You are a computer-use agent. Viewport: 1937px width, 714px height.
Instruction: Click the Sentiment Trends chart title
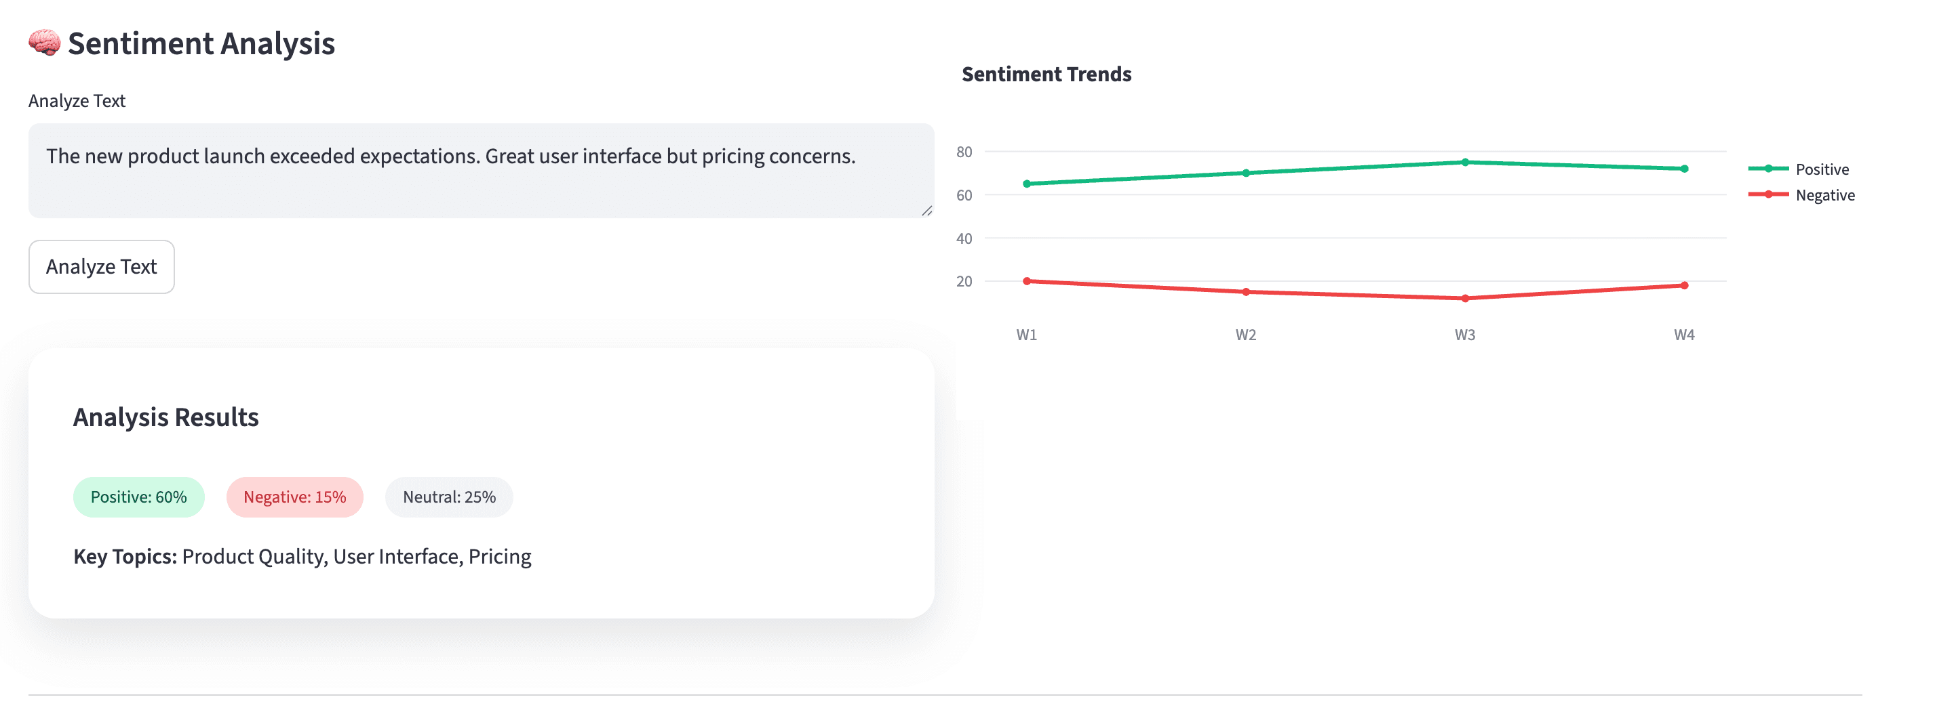[x=1046, y=74]
